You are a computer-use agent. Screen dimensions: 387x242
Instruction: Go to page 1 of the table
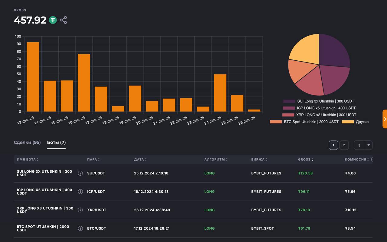pos(333,145)
